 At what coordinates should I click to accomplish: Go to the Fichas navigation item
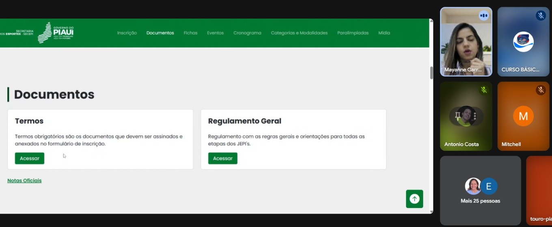[190, 33]
